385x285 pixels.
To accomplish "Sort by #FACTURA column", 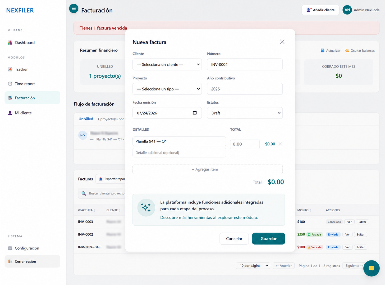I will pyautogui.click(x=87, y=210).
